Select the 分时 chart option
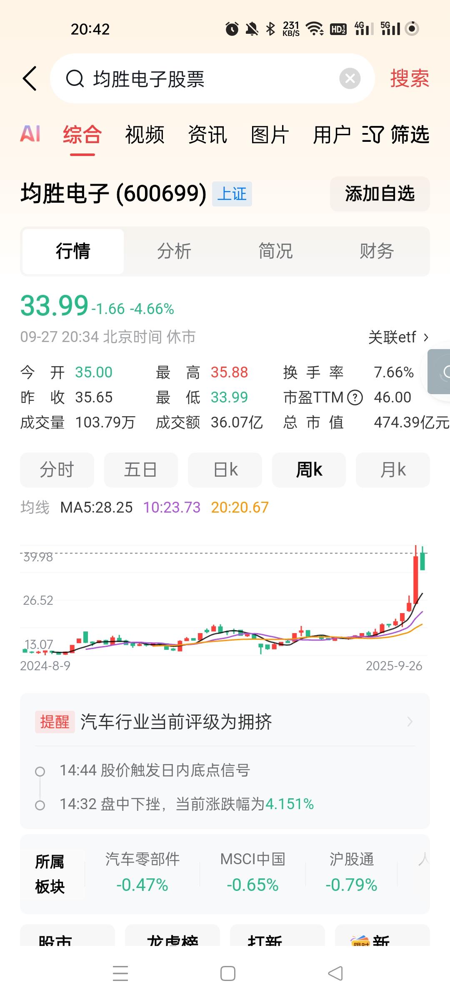Image resolution: width=450 pixels, height=1001 pixels. coord(57,470)
